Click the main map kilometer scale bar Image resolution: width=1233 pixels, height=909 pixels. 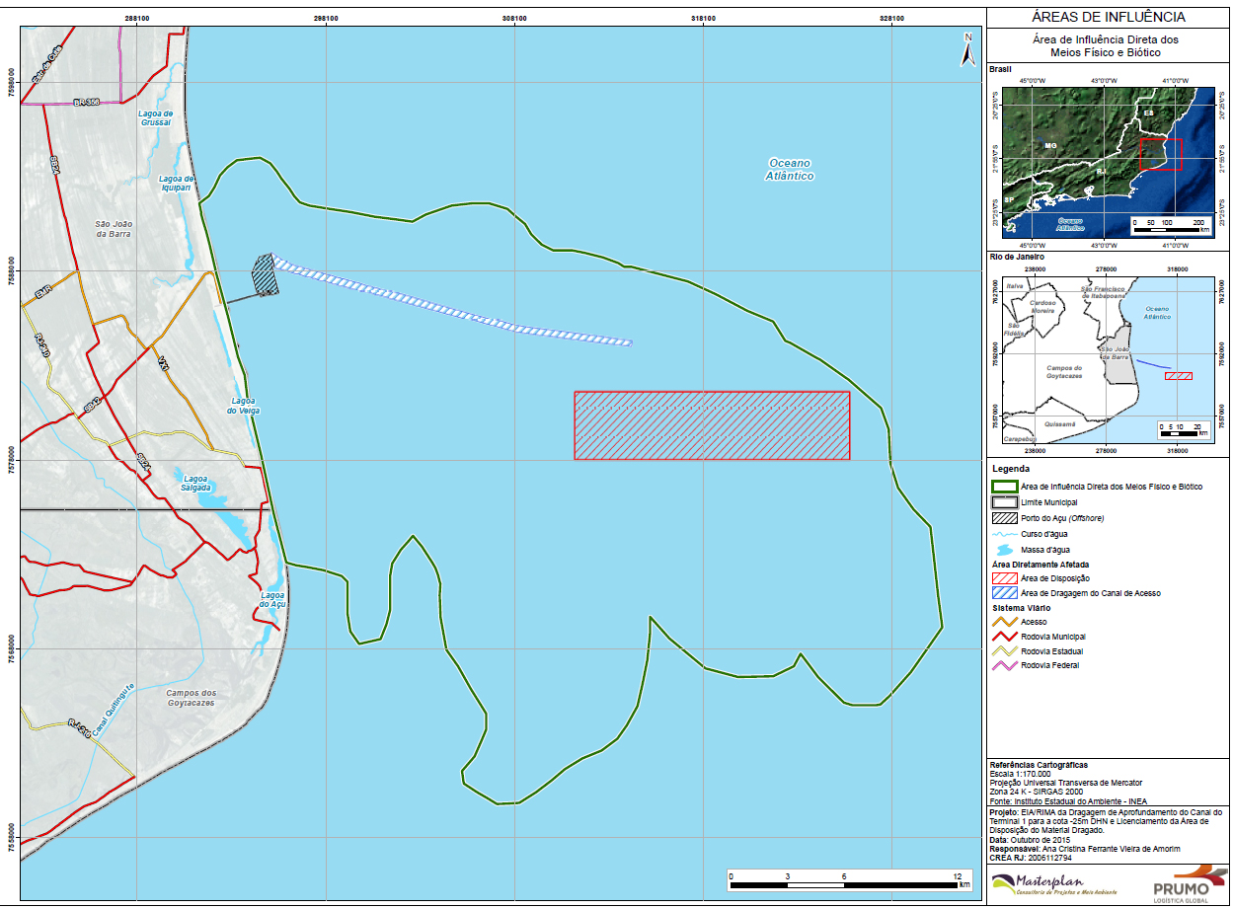[x=844, y=886]
